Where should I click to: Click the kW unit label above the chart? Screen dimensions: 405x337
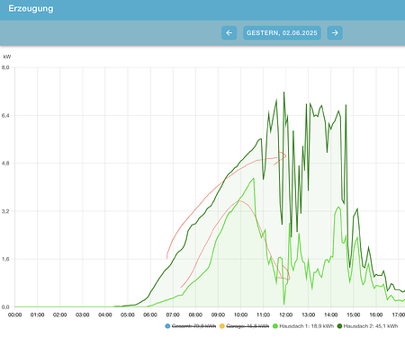pos(7,57)
